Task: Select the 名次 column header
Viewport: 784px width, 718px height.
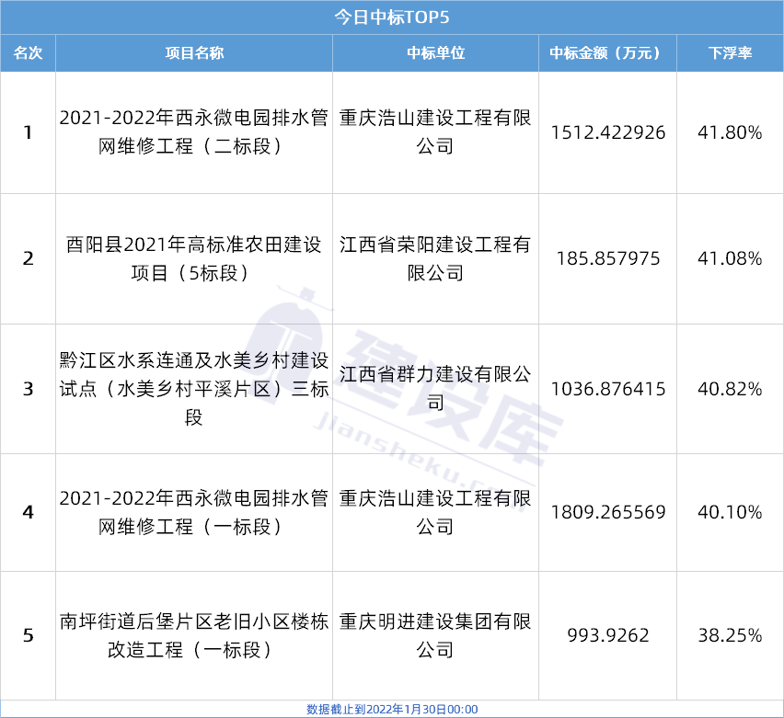Action: tap(28, 53)
